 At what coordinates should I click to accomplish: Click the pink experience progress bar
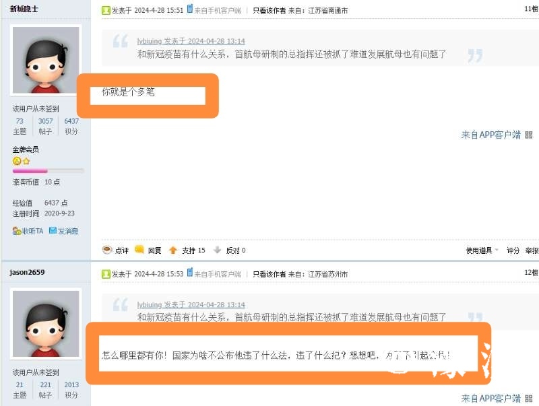[x=48, y=171]
